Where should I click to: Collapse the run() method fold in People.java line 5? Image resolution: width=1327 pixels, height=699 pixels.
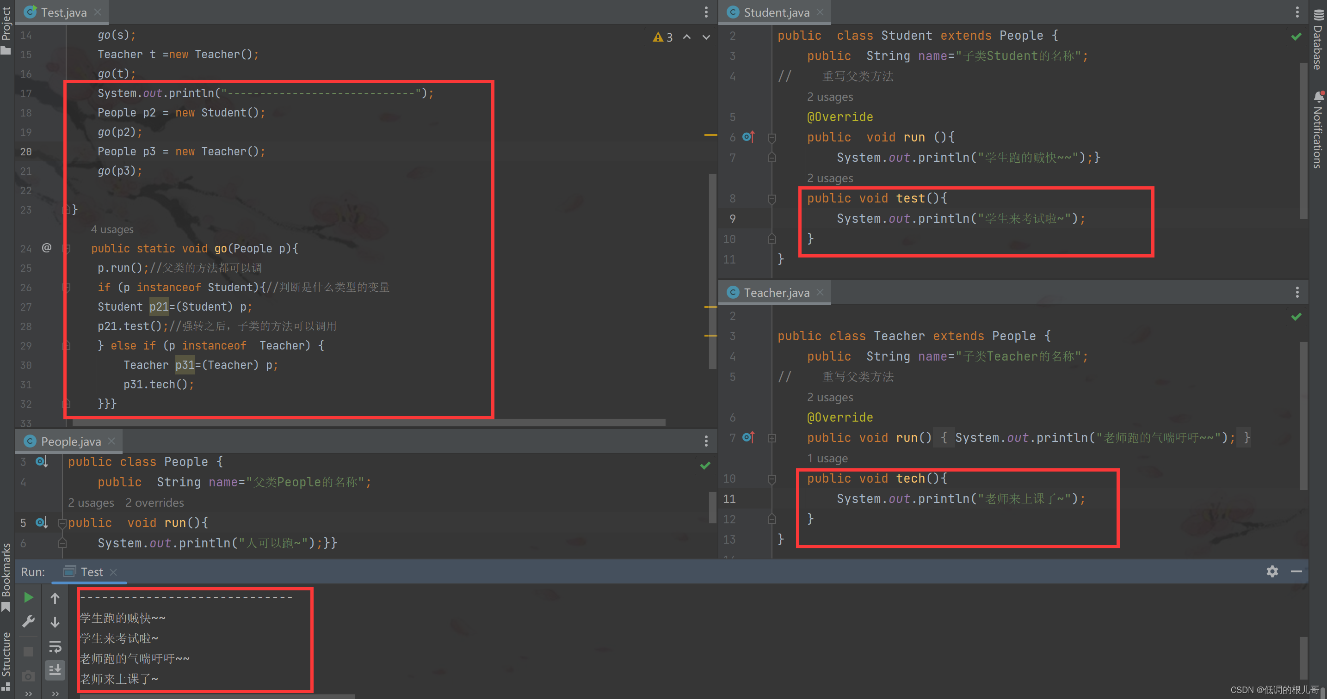point(62,523)
